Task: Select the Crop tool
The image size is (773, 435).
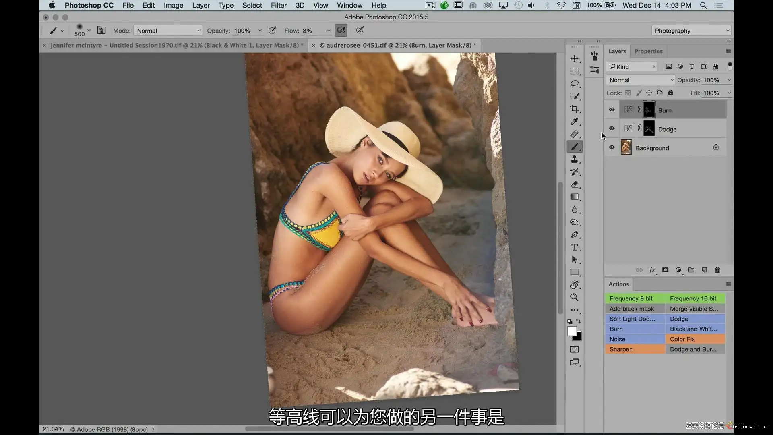Action: pos(575,109)
